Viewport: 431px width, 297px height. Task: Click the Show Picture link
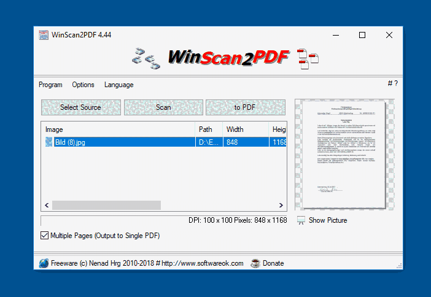pos(328,220)
